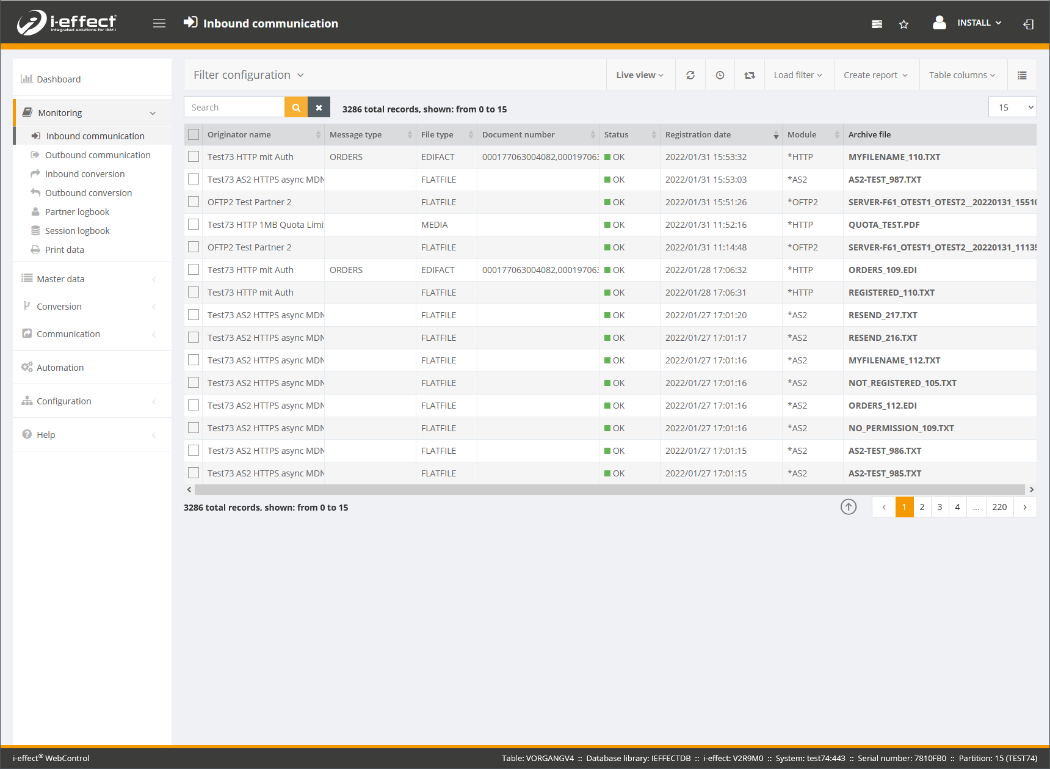This screenshot has width=1050, height=769.
Task: Click the orange search magnifier button
Action: 296,108
